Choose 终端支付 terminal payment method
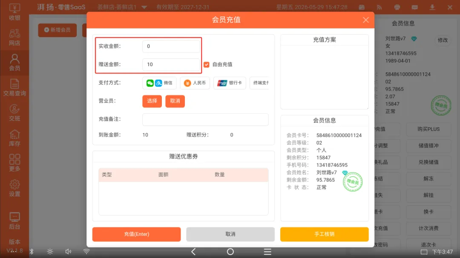This screenshot has height=258, width=460. coord(259,83)
